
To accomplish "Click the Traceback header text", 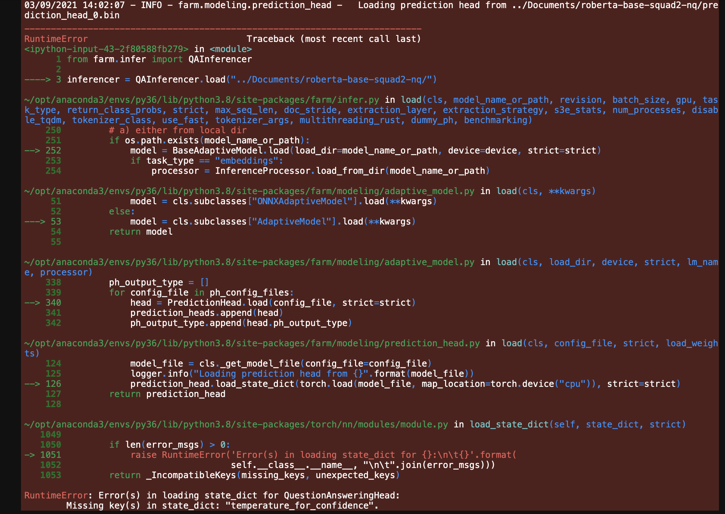I will coord(333,39).
